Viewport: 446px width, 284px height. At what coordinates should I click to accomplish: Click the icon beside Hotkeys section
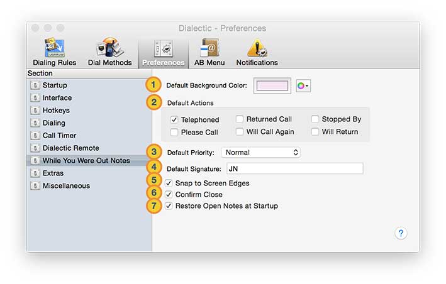click(35, 110)
